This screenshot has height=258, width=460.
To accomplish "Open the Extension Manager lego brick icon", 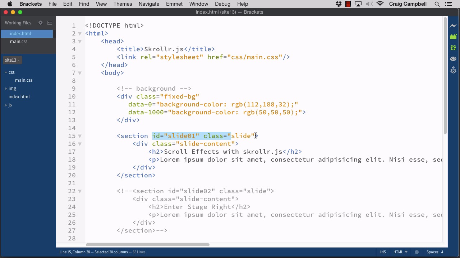I will point(453,37).
